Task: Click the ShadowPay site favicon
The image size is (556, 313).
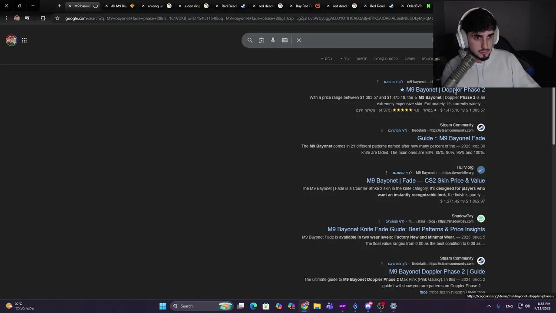Action: [x=481, y=218]
